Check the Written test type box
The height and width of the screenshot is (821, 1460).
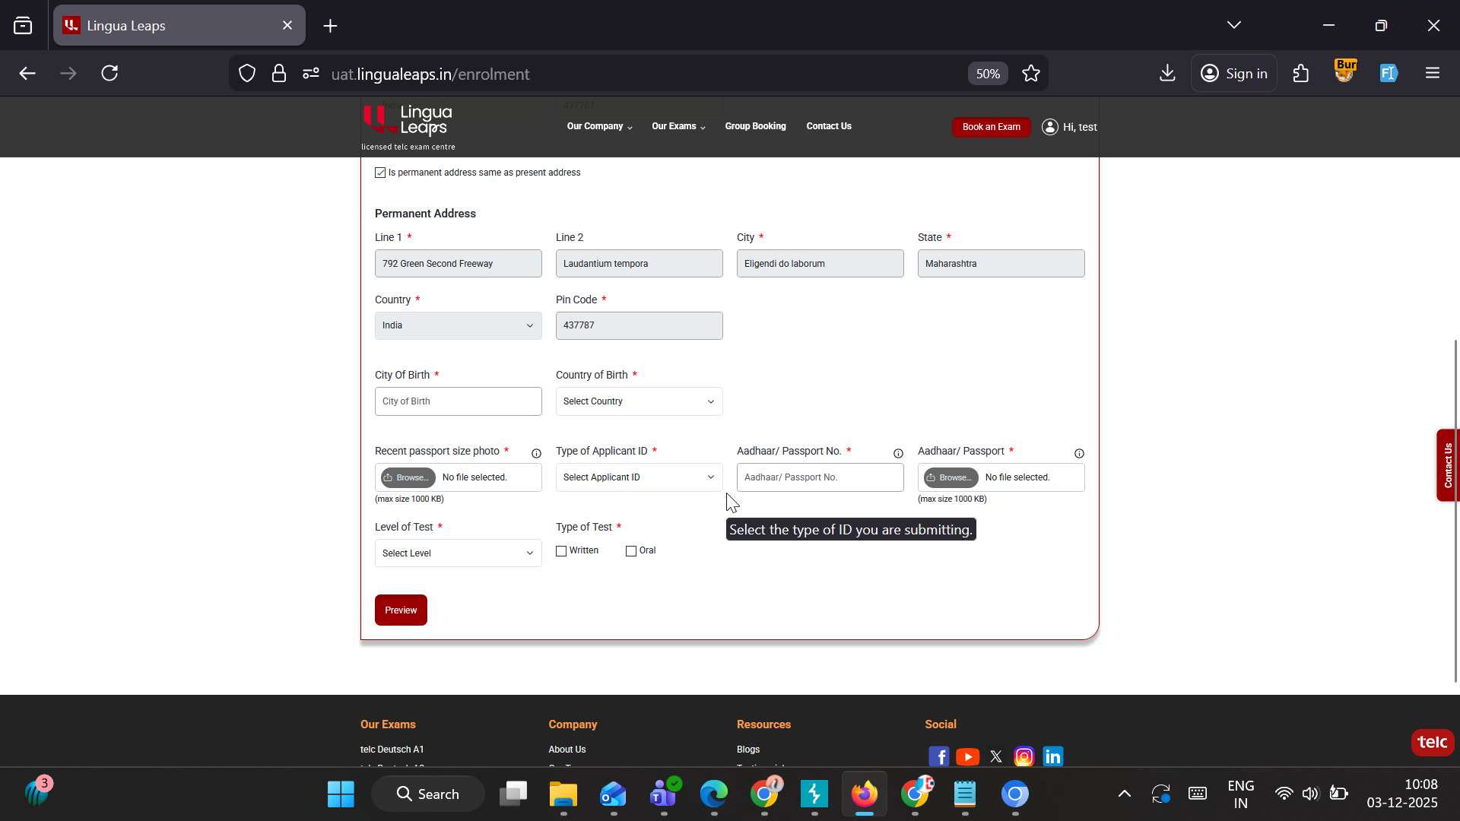click(561, 551)
